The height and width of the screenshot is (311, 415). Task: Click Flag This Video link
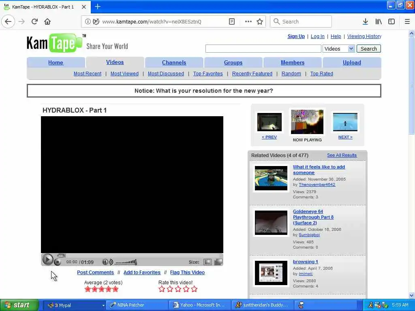click(187, 273)
